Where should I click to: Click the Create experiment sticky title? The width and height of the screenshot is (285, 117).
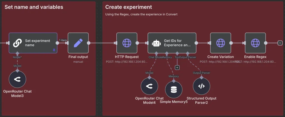129,7
